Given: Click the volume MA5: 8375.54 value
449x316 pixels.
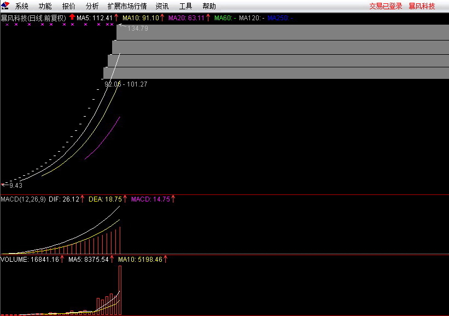Looking at the screenshot, I should click(89, 260).
